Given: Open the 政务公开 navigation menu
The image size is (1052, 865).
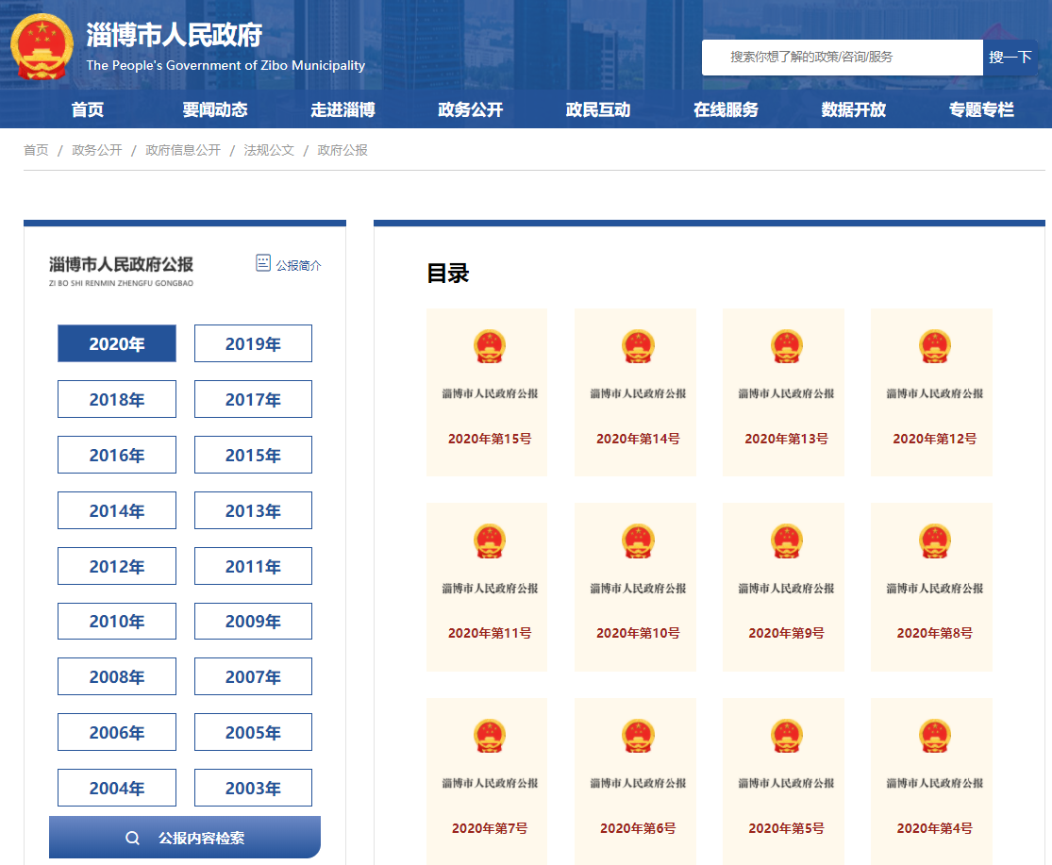Looking at the screenshot, I should (470, 109).
